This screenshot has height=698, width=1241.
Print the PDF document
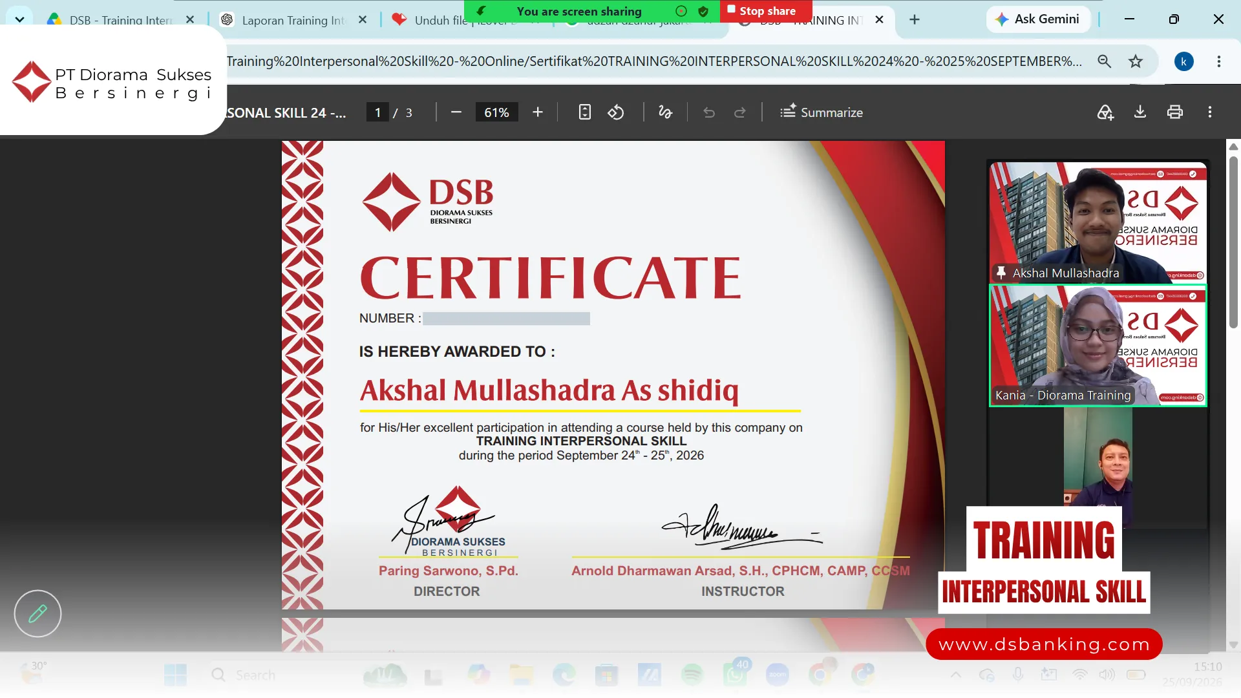(1175, 112)
